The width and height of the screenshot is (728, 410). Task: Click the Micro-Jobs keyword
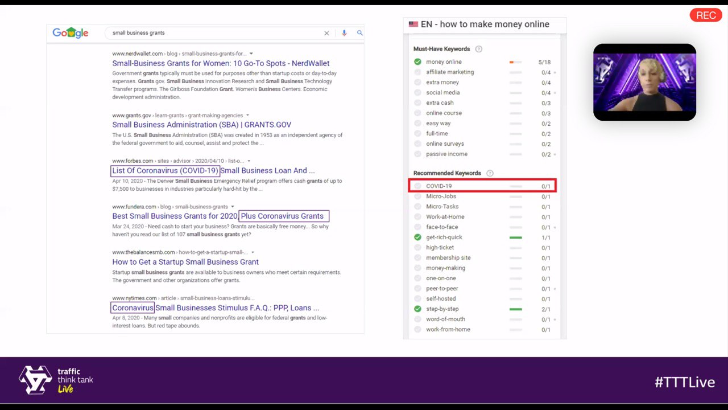[x=441, y=196]
